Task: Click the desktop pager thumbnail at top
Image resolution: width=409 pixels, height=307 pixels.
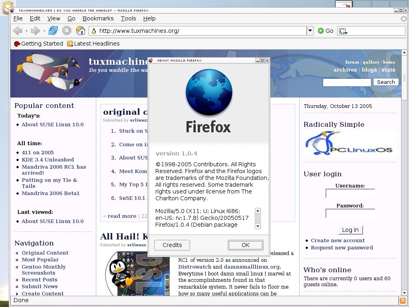Action: pos(344,4)
